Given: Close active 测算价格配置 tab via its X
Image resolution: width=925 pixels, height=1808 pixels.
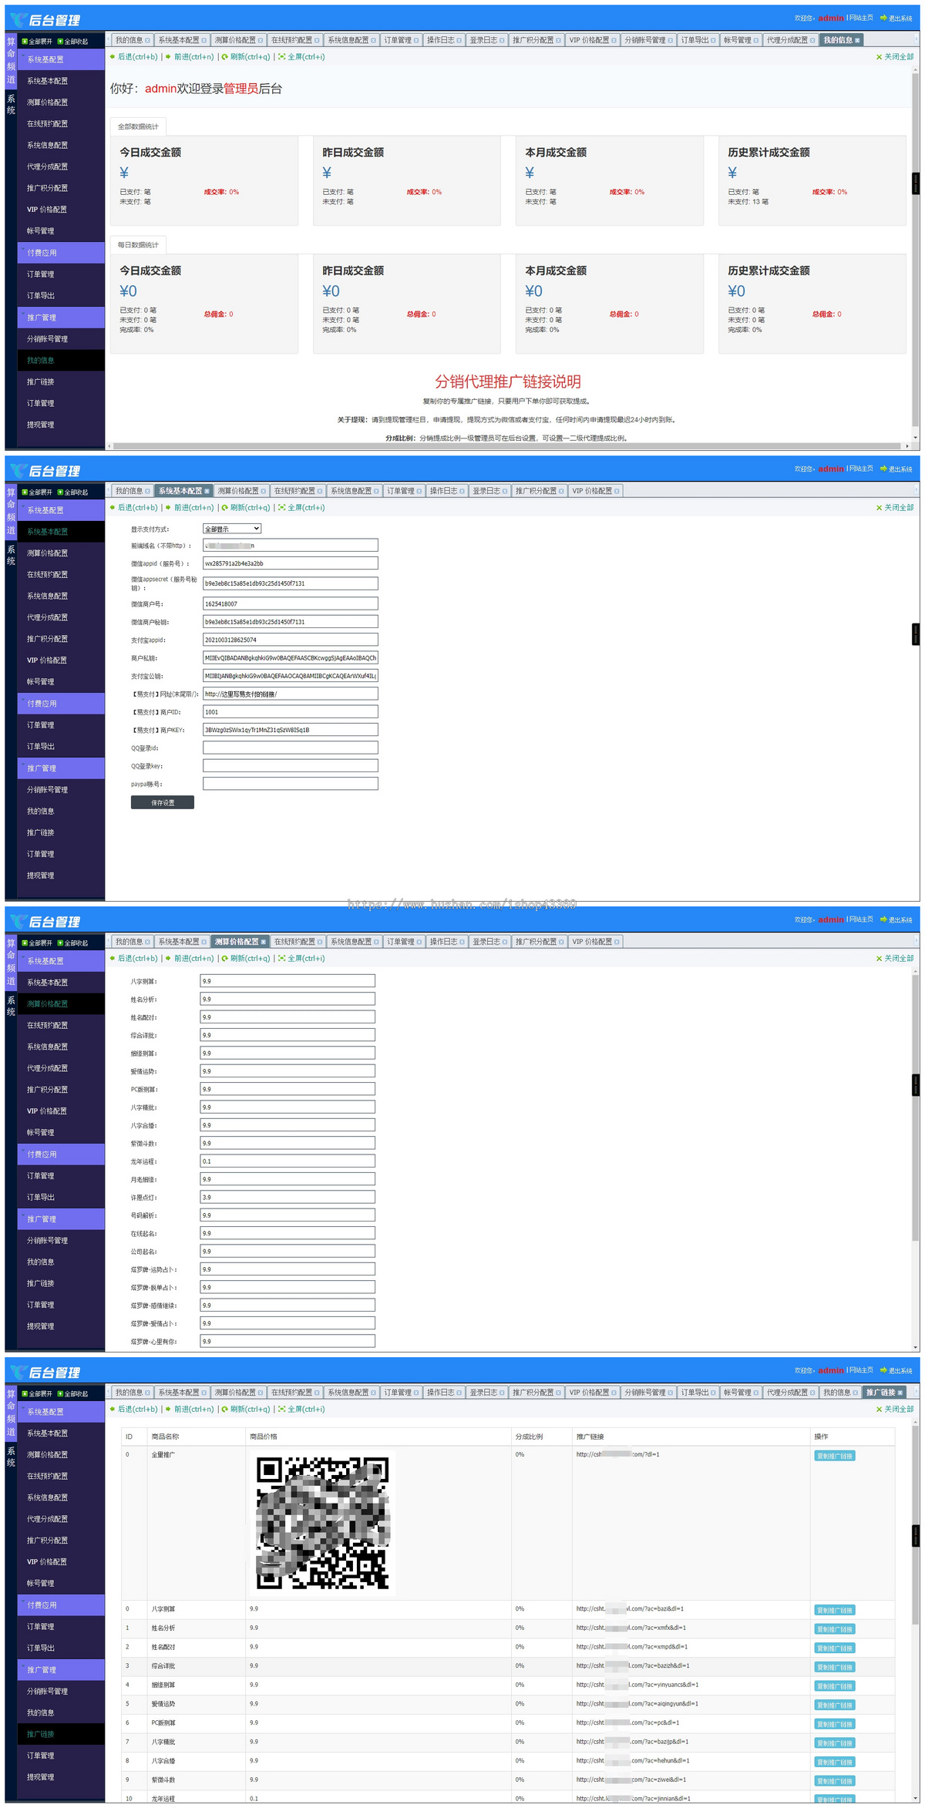Looking at the screenshot, I should (x=264, y=943).
